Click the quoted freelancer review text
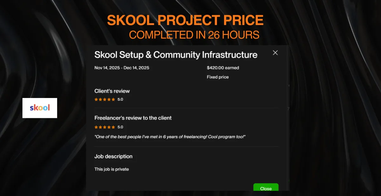This screenshot has width=381, height=196. (x=170, y=137)
